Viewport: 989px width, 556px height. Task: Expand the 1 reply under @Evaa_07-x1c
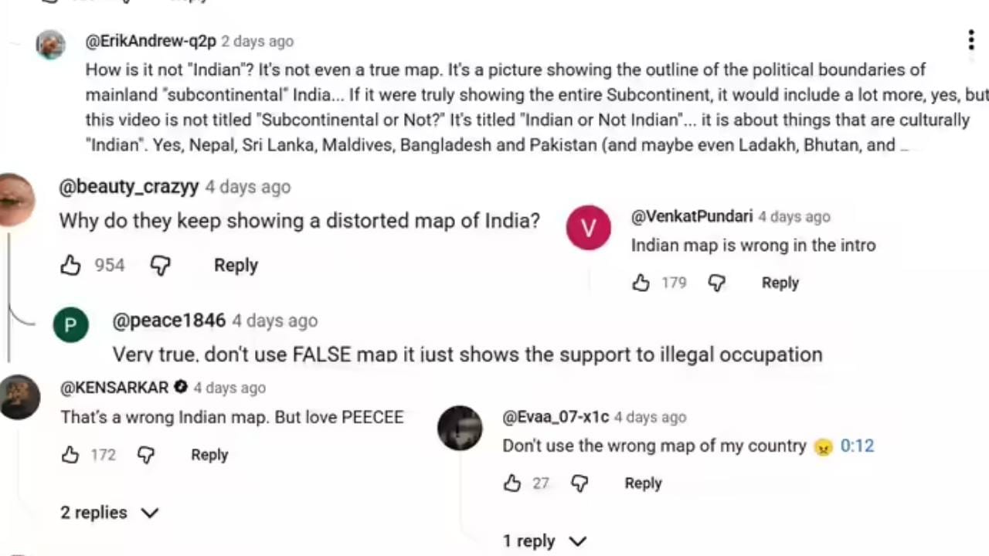(545, 541)
